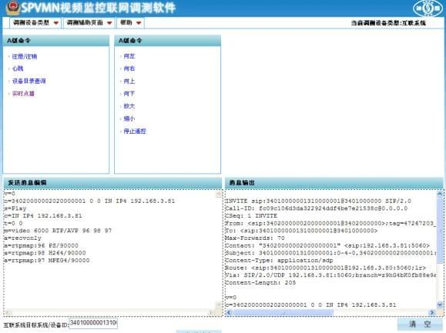
Task: Click the 'm=video 6000 RTP/AVP 96 98 97' line
Action: pos(58,231)
